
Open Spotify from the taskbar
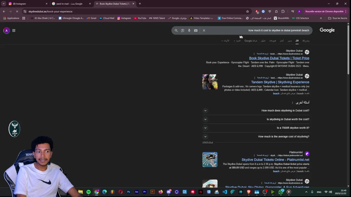click(89, 192)
